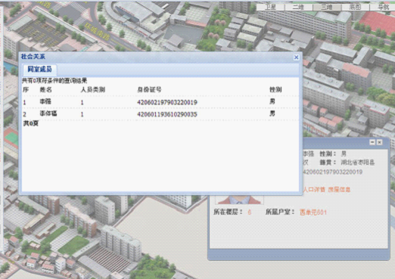Click the 环城南路 road label
Image resolution: width=395 pixels, height=279 pixels.
pyautogui.click(x=98, y=33)
